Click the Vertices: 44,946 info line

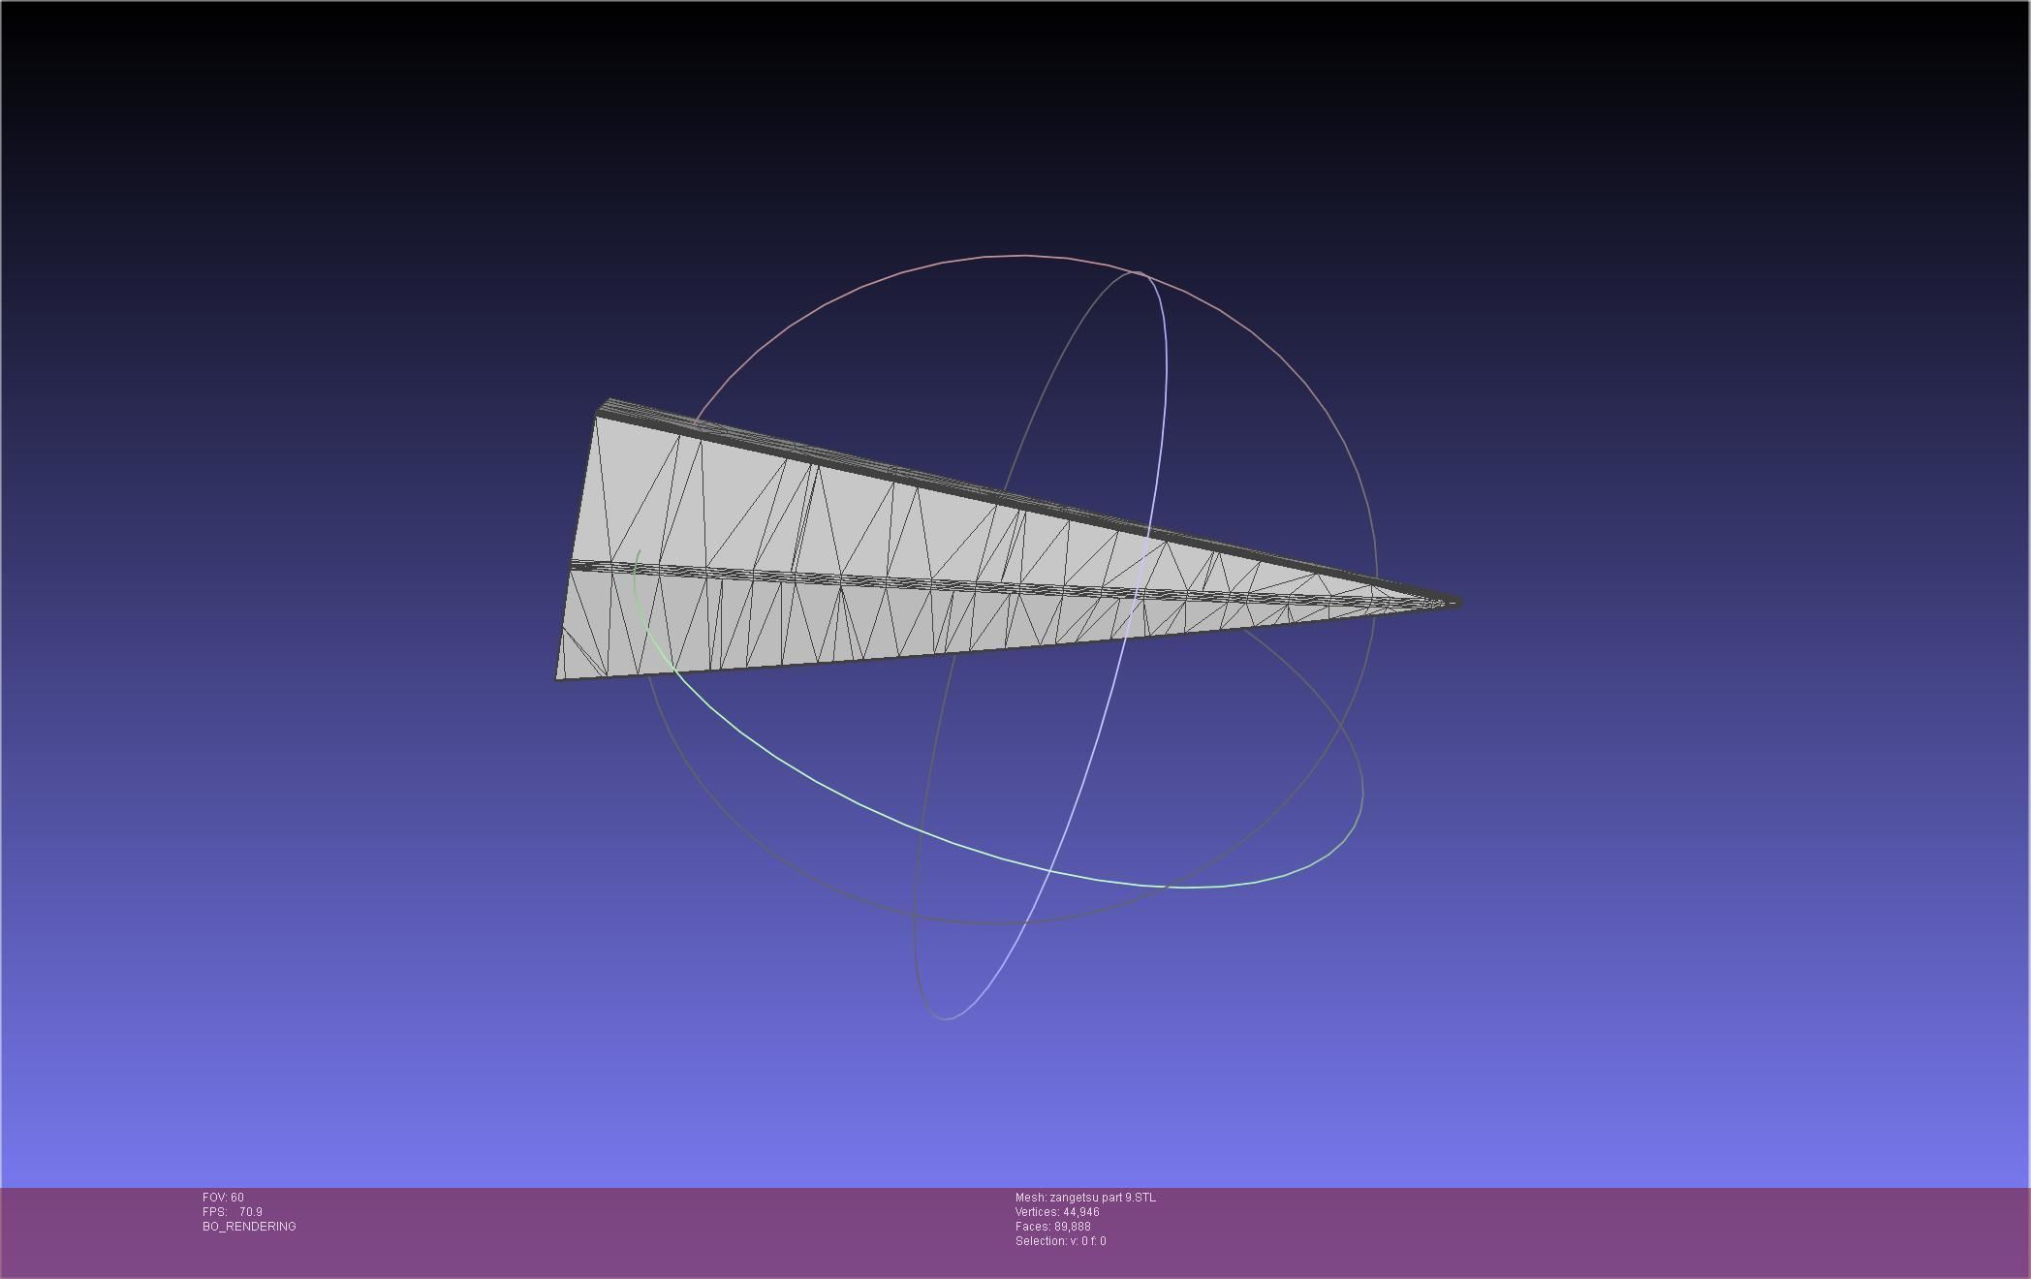pos(1057,1212)
